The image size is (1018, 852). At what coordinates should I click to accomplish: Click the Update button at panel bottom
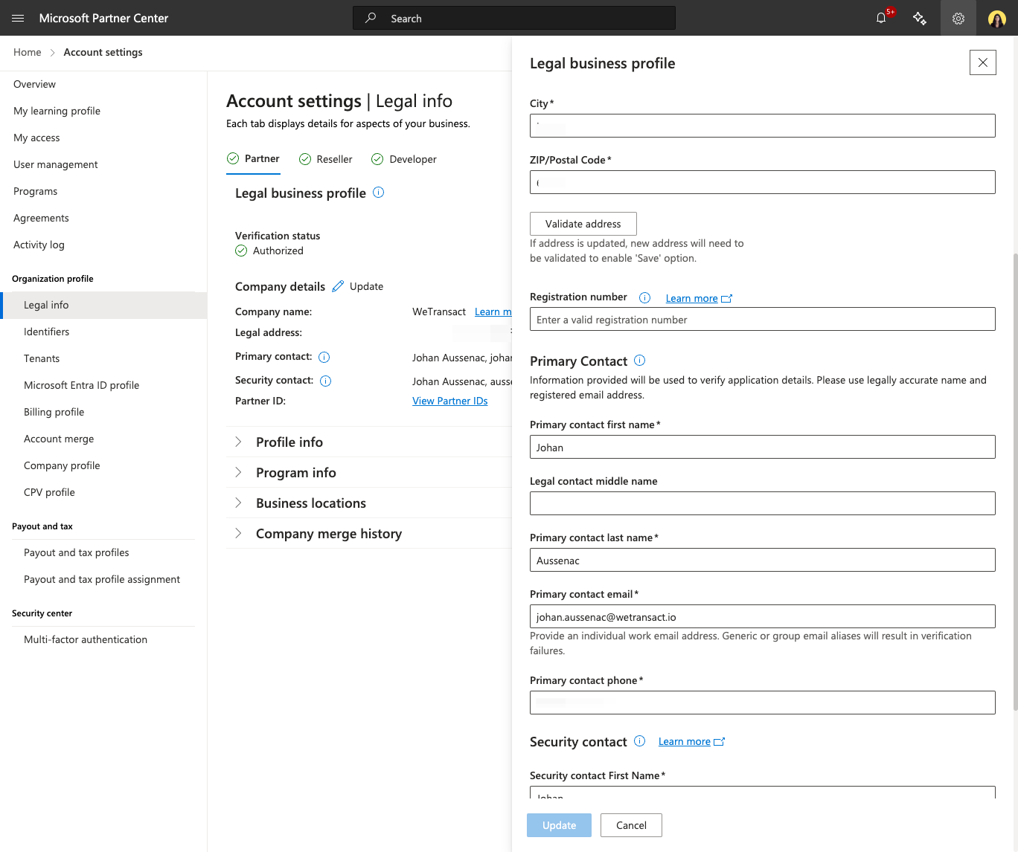[559, 825]
